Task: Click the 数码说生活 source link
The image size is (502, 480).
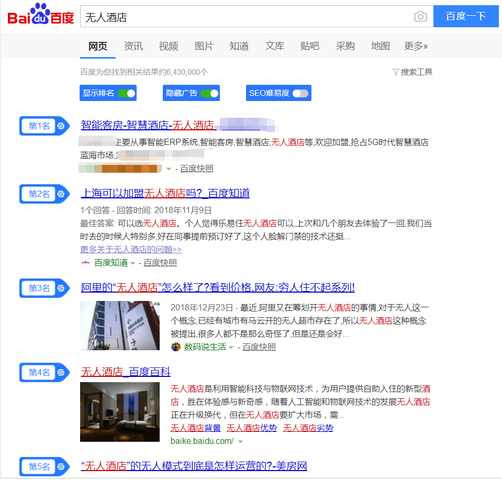Action: (205, 347)
